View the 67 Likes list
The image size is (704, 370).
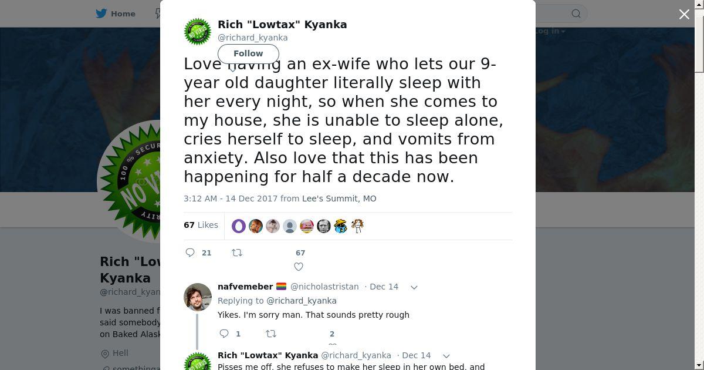click(201, 225)
